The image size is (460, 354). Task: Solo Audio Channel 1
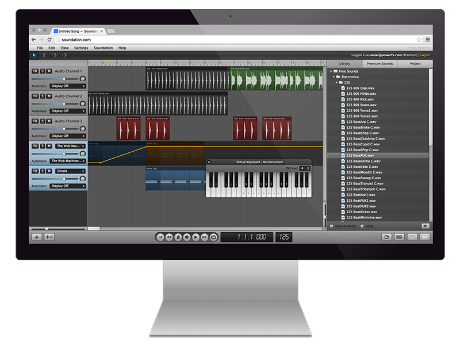point(43,71)
